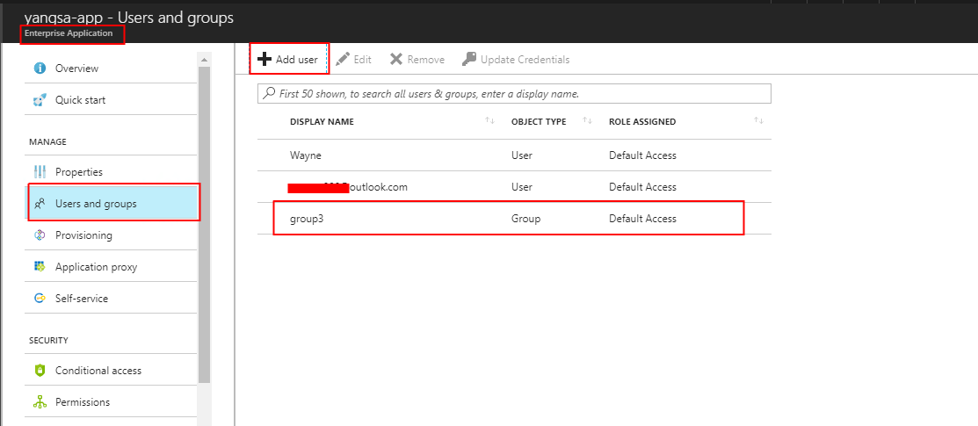Click the X icon beside Remove
Viewport: 978px width, 426px height.
[396, 59]
